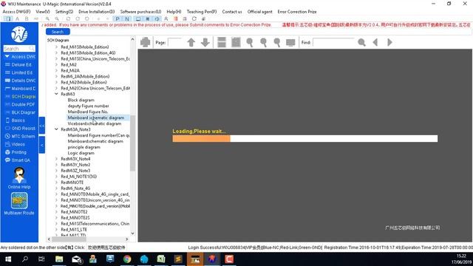Open Videos section in sidebar
Image resolution: width=473 pixels, height=266 pixels.
click(x=15, y=144)
